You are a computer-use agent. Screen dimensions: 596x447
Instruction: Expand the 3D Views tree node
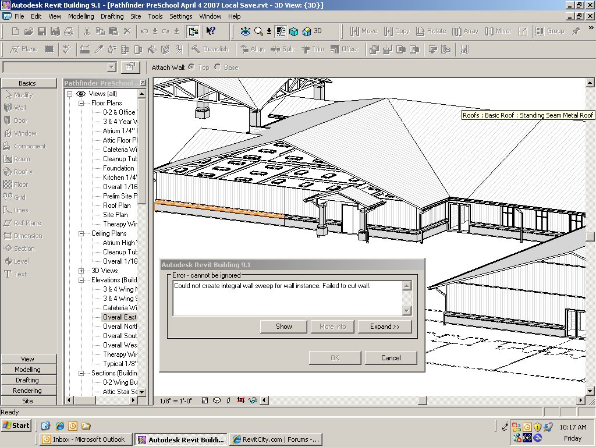coord(81,271)
